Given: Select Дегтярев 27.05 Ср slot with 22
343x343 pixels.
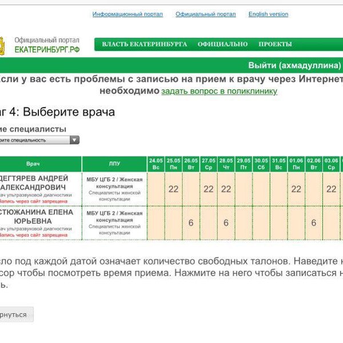Looking at the screenshot, I should tap(209, 189).
